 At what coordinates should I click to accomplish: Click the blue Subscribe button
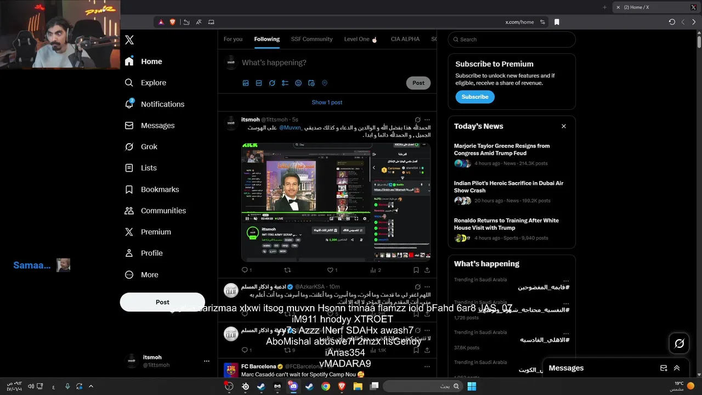coord(475,97)
